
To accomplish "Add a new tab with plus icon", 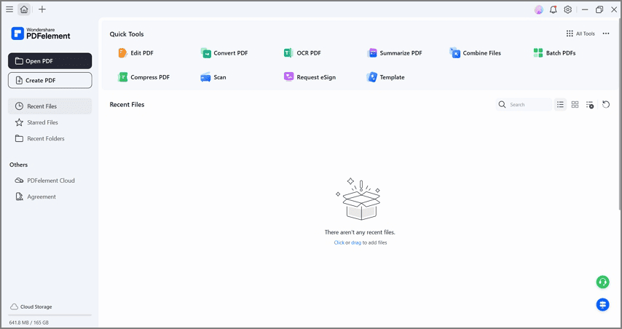I will point(42,9).
